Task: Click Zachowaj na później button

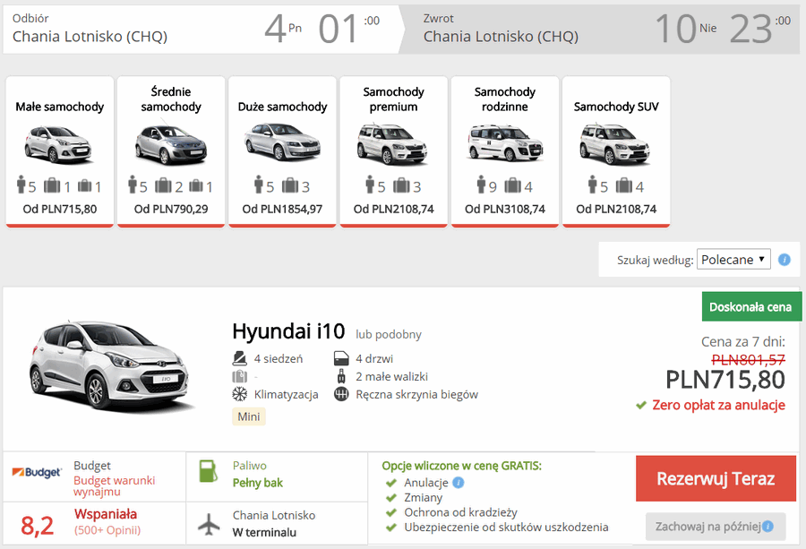Action: [715, 526]
